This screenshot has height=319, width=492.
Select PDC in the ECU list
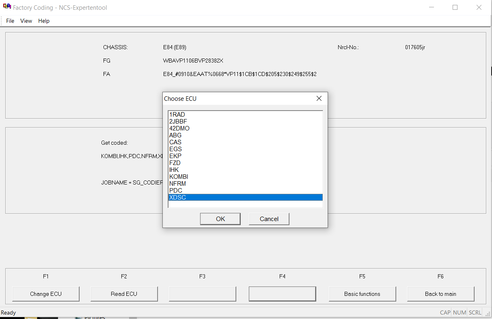245,191
